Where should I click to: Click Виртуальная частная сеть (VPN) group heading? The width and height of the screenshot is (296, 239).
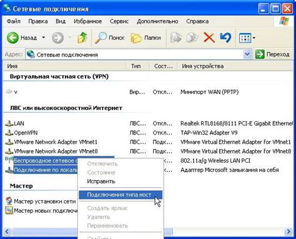tap(59, 76)
